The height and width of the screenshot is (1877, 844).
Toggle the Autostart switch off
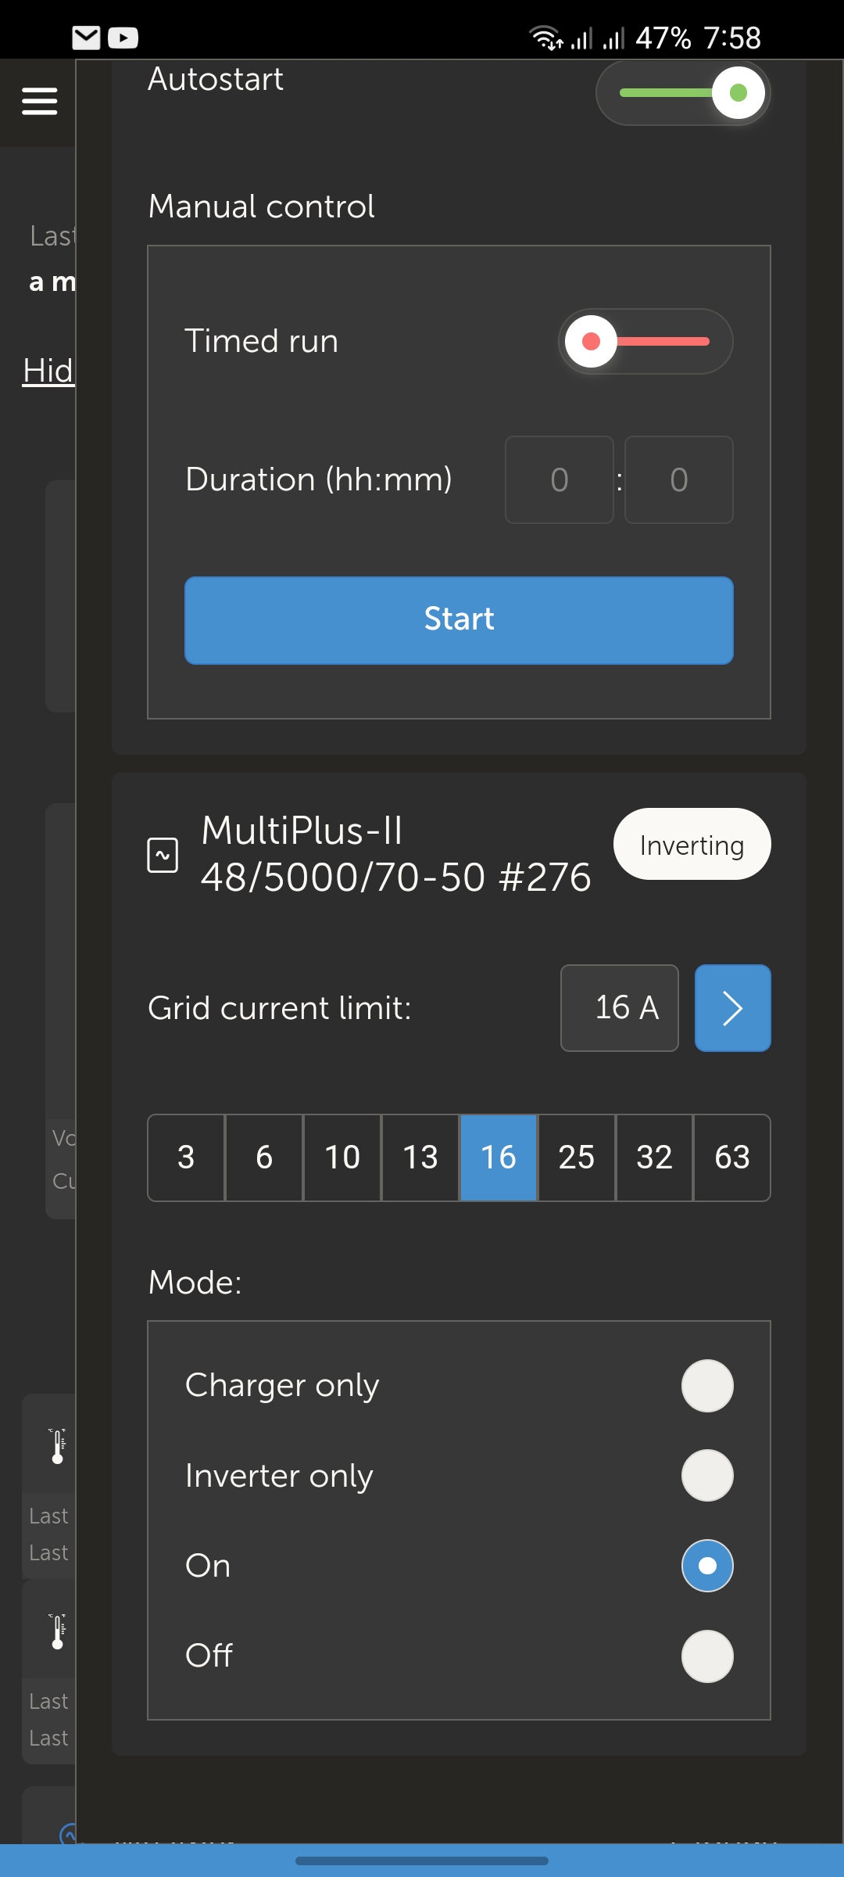[683, 93]
